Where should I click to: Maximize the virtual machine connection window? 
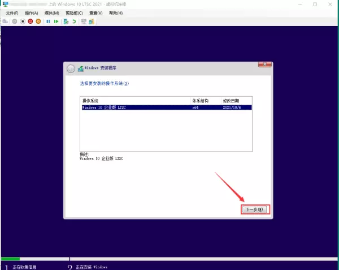tap(315, 4)
